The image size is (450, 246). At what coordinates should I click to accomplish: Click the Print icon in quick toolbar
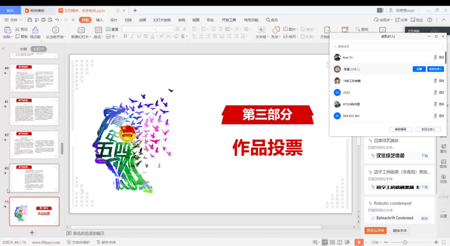[43, 20]
